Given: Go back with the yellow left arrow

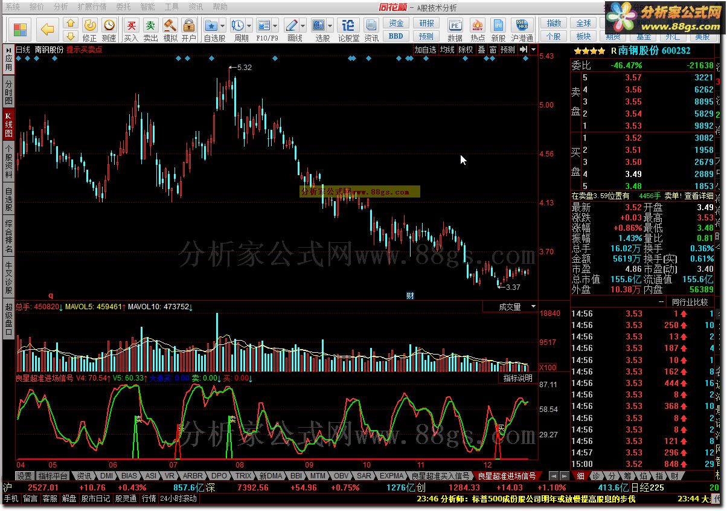Looking at the screenshot, I should pos(47,29).
